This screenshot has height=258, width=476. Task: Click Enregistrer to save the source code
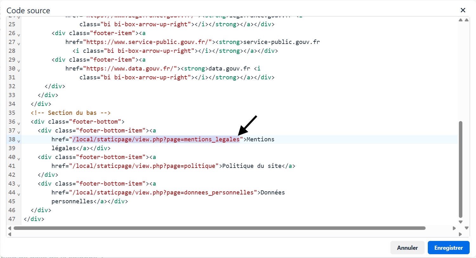coord(448,248)
